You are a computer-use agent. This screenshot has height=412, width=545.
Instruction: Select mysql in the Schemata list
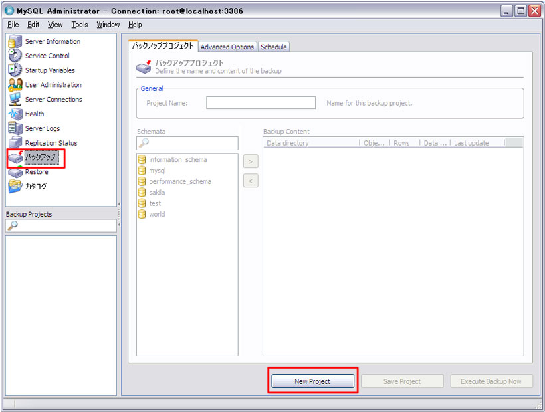point(157,171)
